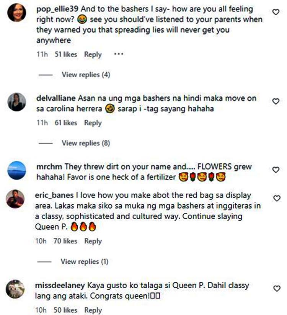Screen dimensions: 287x315
Task: View the 61 likes on delvalliane's comment
Action: point(65,123)
